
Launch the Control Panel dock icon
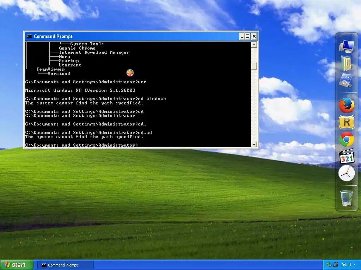(346, 80)
